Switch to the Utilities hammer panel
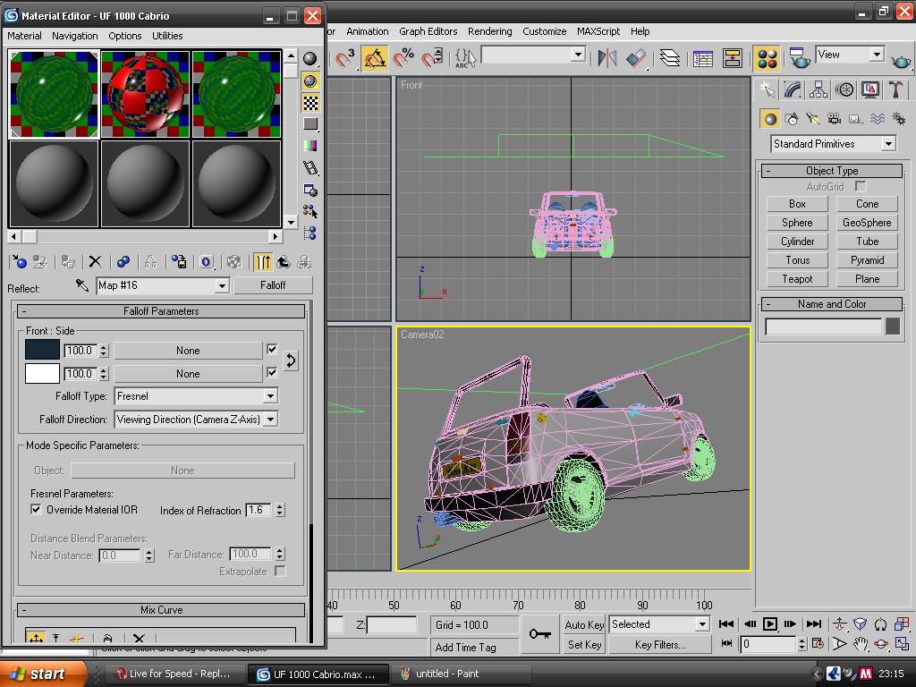The width and height of the screenshot is (916, 687). point(895,89)
